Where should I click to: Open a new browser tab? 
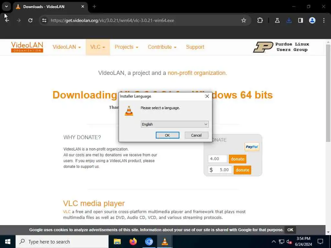[x=94, y=6]
